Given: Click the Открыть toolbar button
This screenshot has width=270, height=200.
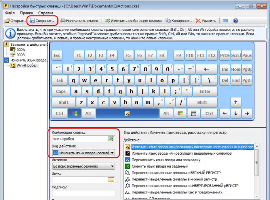Looking at the screenshot, I should click(x=15, y=21).
